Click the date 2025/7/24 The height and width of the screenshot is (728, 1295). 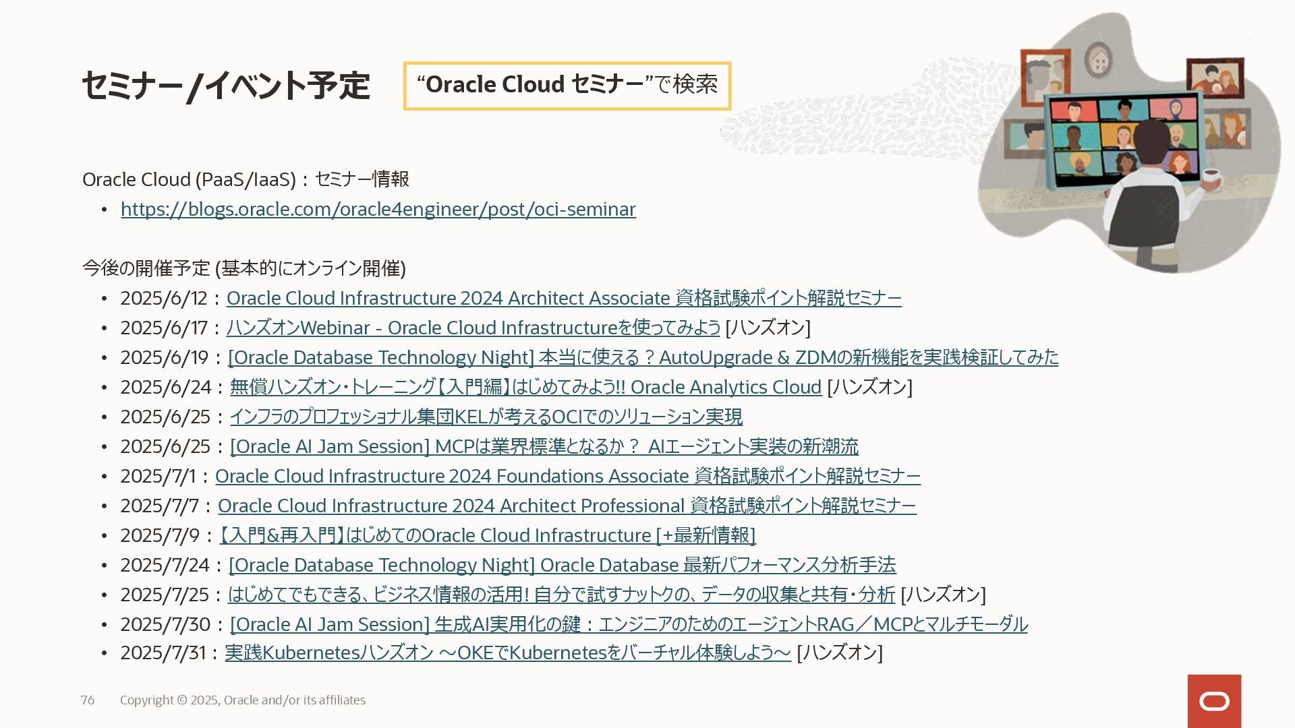tap(165, 565)
